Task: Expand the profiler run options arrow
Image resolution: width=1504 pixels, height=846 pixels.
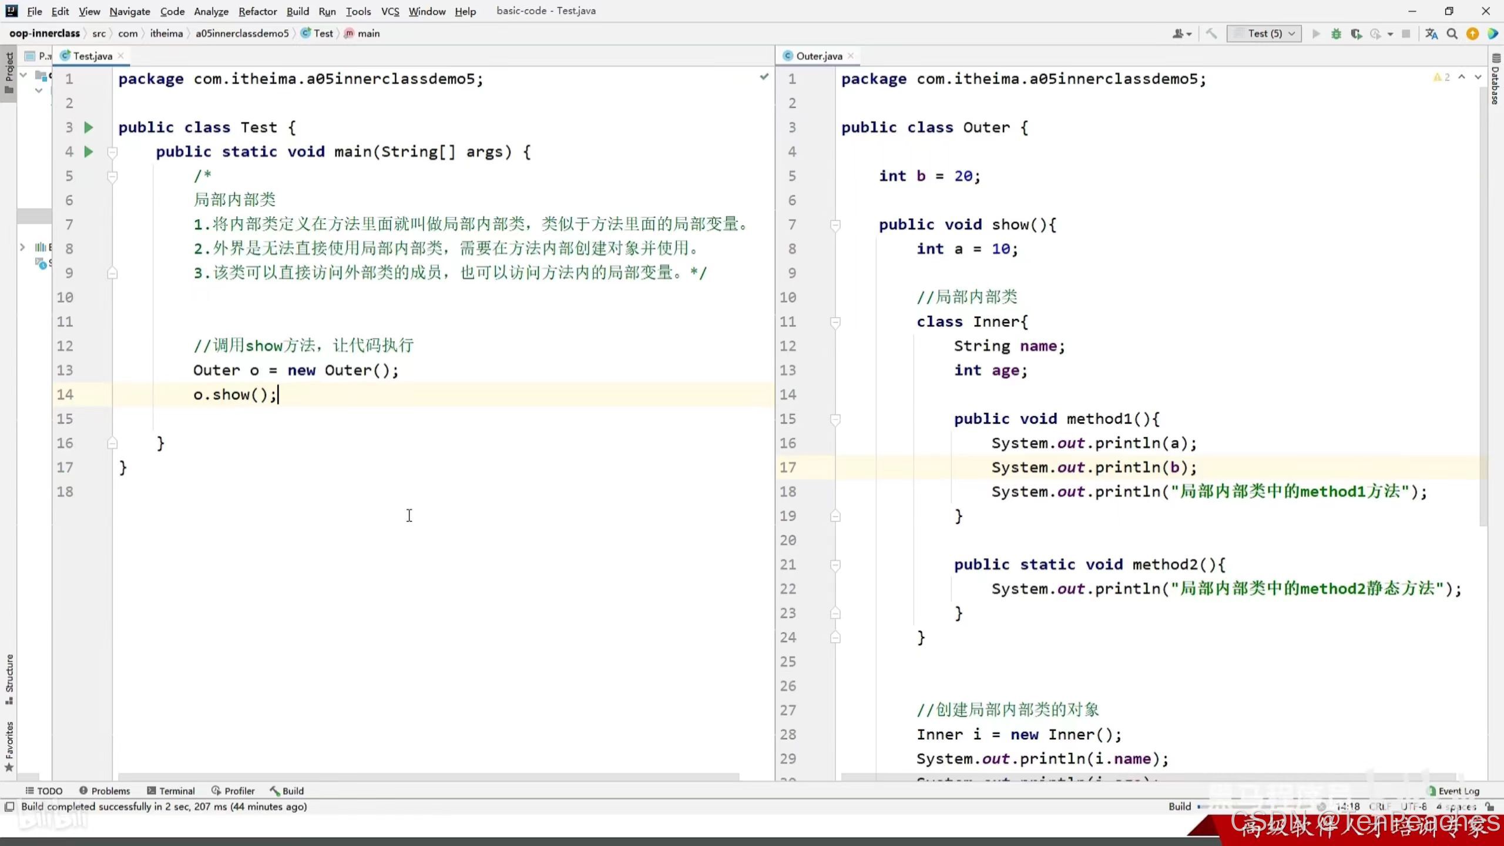Action: [x=1390, y=34]
